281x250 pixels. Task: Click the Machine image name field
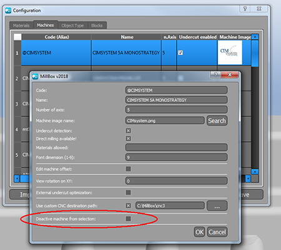pos(165,121)
